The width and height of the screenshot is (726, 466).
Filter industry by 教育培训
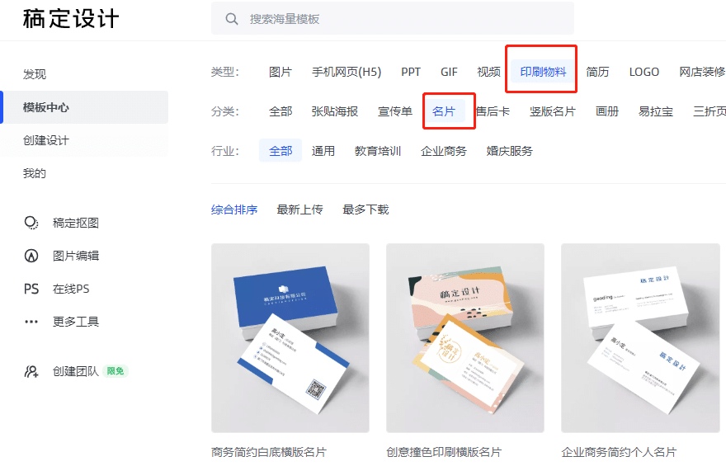(378, 151)
